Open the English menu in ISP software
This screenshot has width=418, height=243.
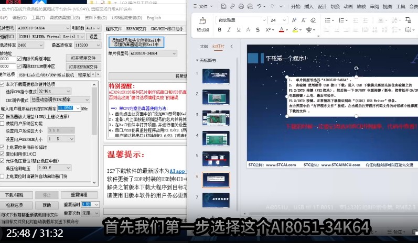click(x=154, y=18)
